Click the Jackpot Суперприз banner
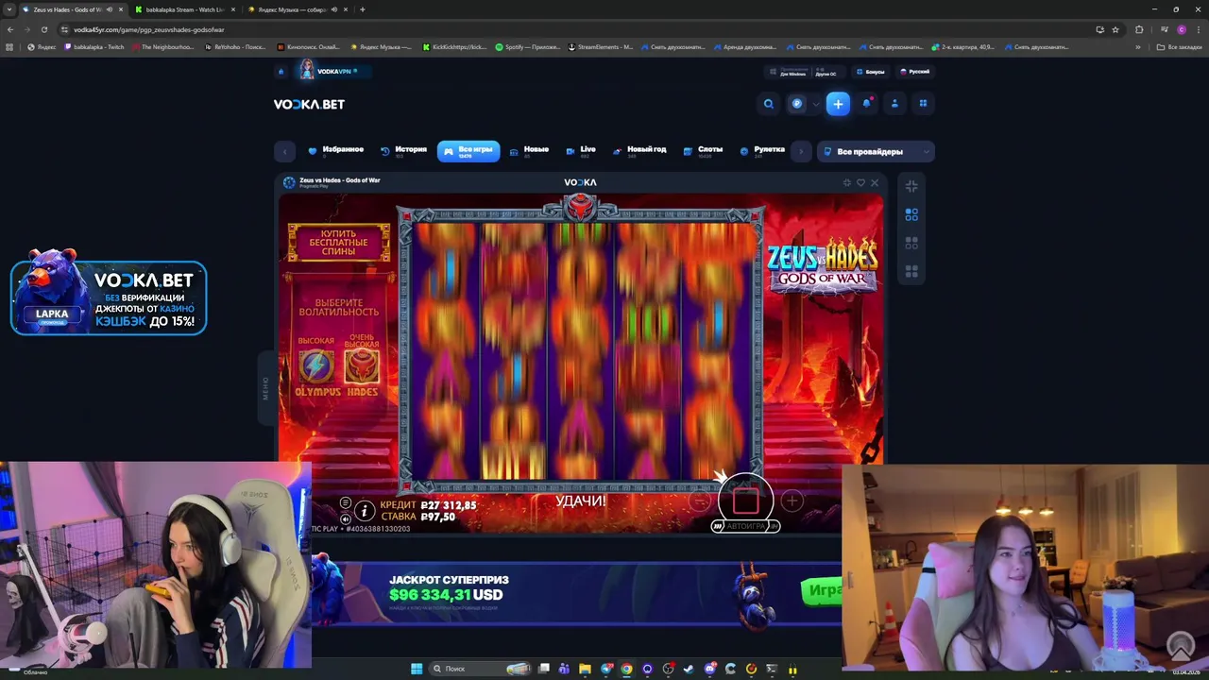The height and width of the screenshot is (680, 1209). click(576, 593)
